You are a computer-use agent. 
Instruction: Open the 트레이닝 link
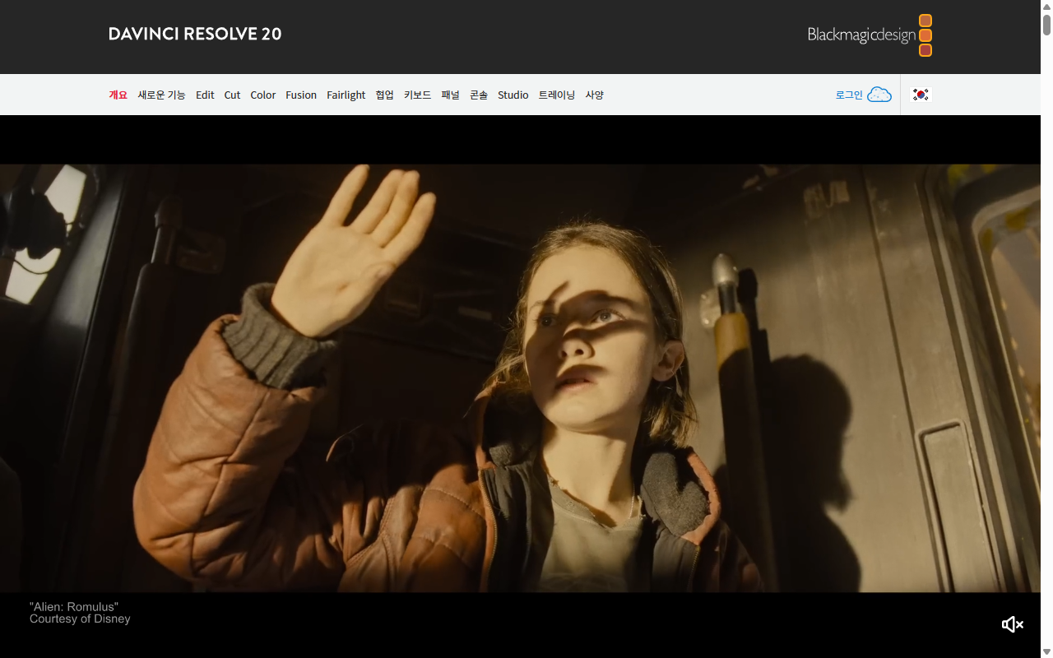tap(556, 95)
